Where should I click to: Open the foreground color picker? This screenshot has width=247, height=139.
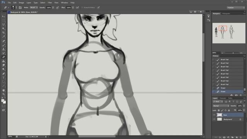[3, 100]
